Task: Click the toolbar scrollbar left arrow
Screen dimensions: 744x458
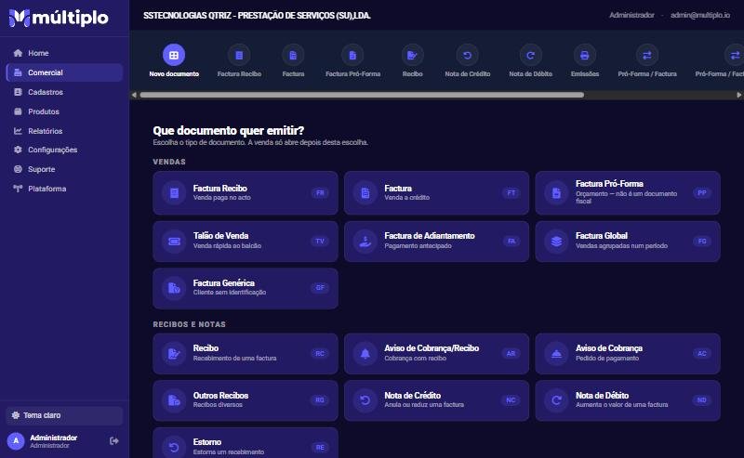Action: click(134, 95)
